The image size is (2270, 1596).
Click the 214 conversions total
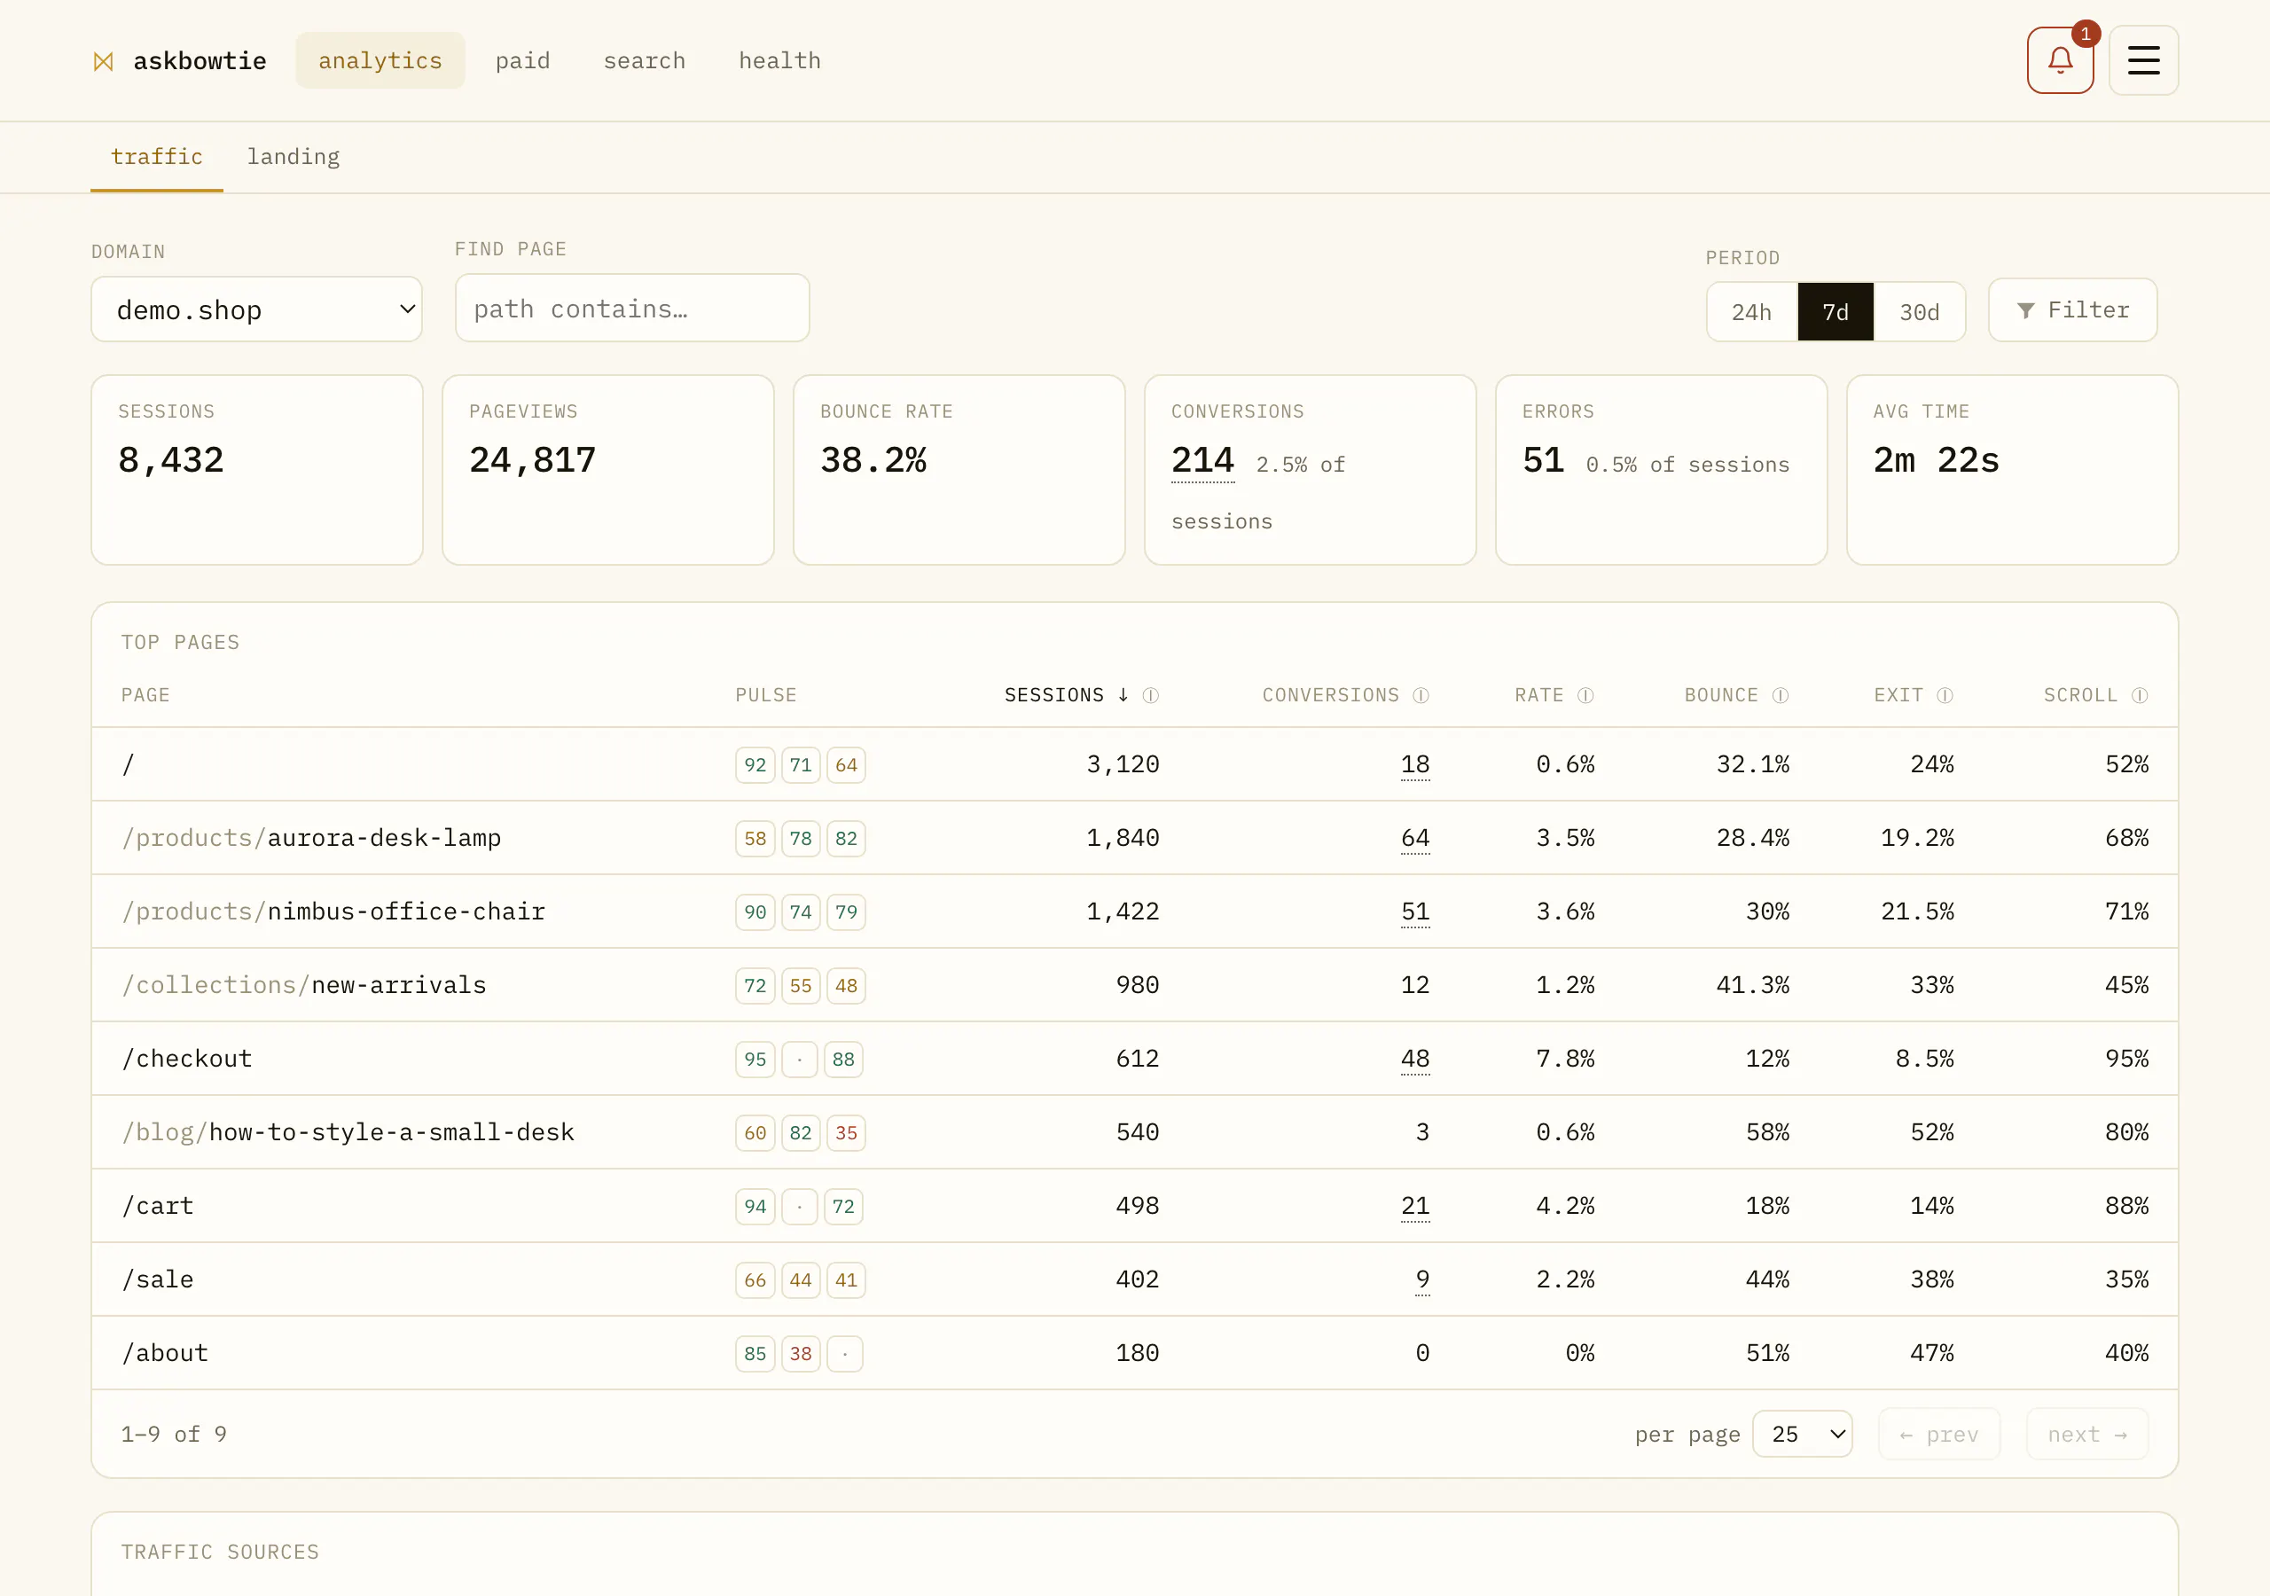click(x=1202, y=461)
